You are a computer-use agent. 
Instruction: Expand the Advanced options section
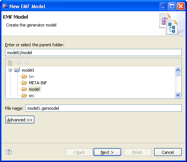(x=20, y=120)
